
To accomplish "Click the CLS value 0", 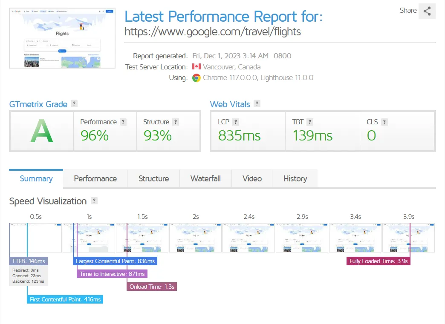I will pos(371,135).
